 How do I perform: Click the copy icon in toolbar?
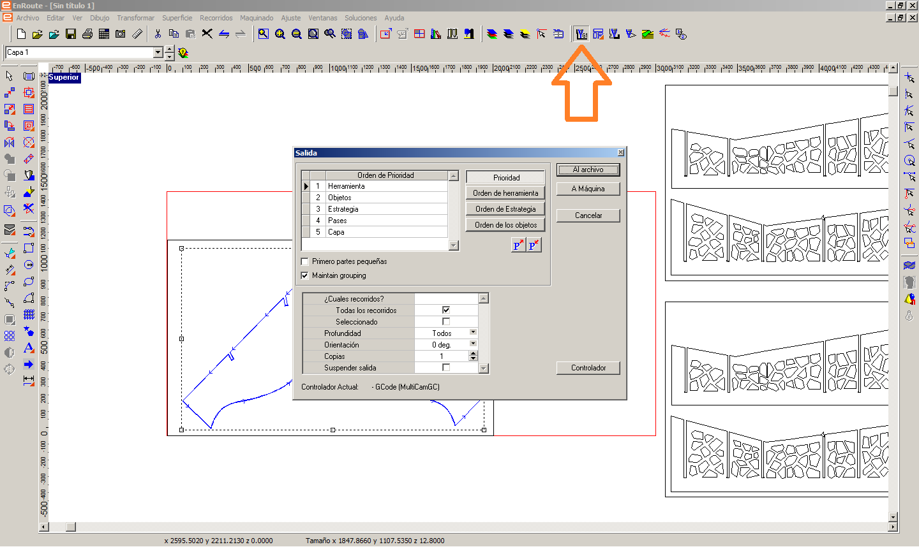coord(174,34)
